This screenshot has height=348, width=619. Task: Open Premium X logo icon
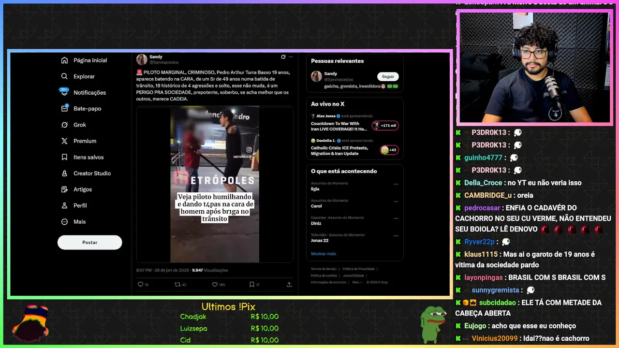(64, 141)
